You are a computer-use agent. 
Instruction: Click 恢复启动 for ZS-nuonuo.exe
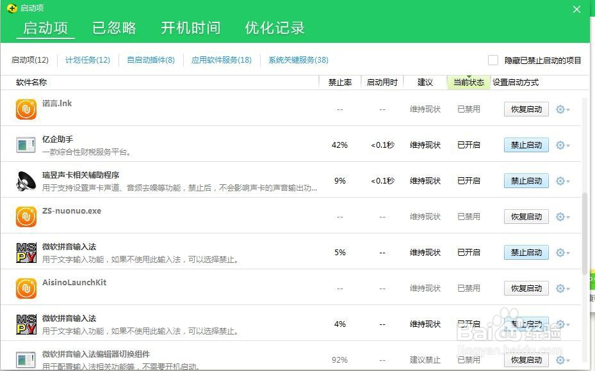[x=526, y=217]
